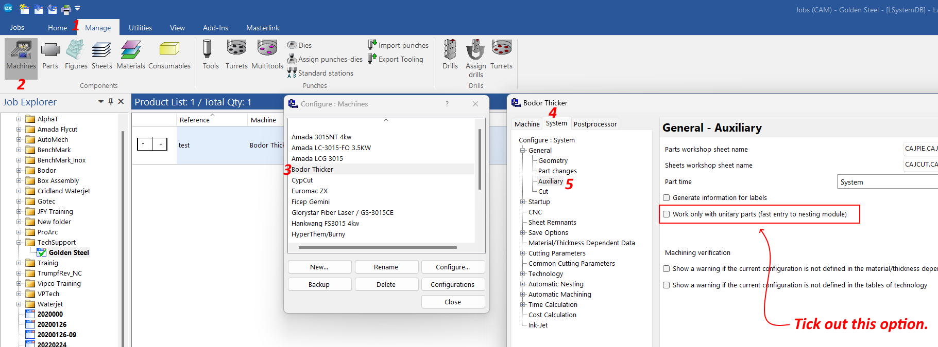Expand the Bodor folder
Screen dimensions: 938x347
coord(19,171)
